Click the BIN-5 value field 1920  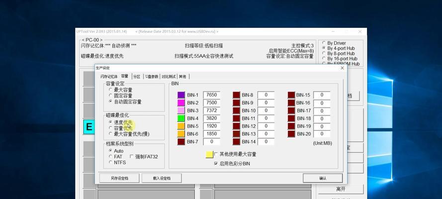tap(211, 126)
